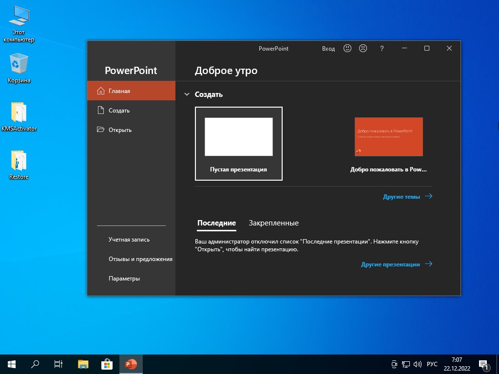Viewport: 499px width, 374px height.
Task: Open Отзывы и предложения link
Action: coord(140,259)
